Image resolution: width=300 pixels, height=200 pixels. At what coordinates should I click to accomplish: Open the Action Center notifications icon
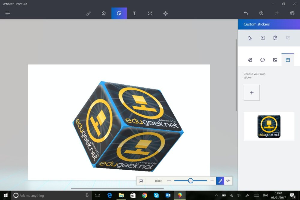click(x=292, y=195)
